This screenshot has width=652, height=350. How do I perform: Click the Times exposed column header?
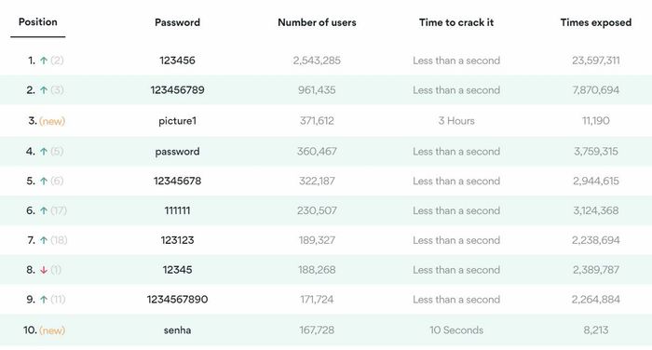[x=596, y=22]
